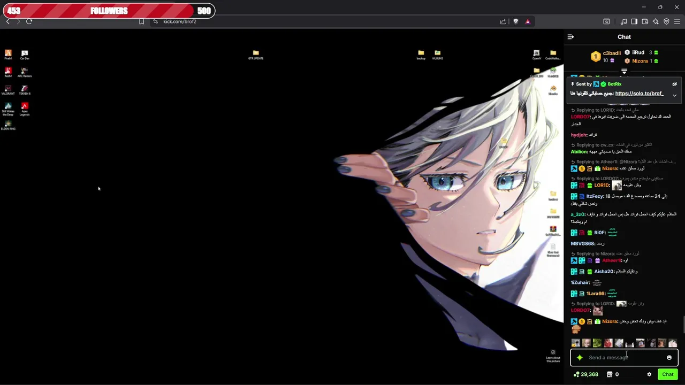685x385 pixels.
Task: Hide the pinned BotRix message
Action: coord(674,84)
